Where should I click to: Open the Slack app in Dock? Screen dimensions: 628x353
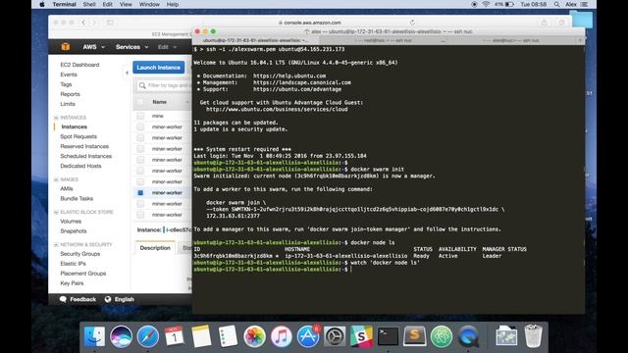click(x=361, y=336)
